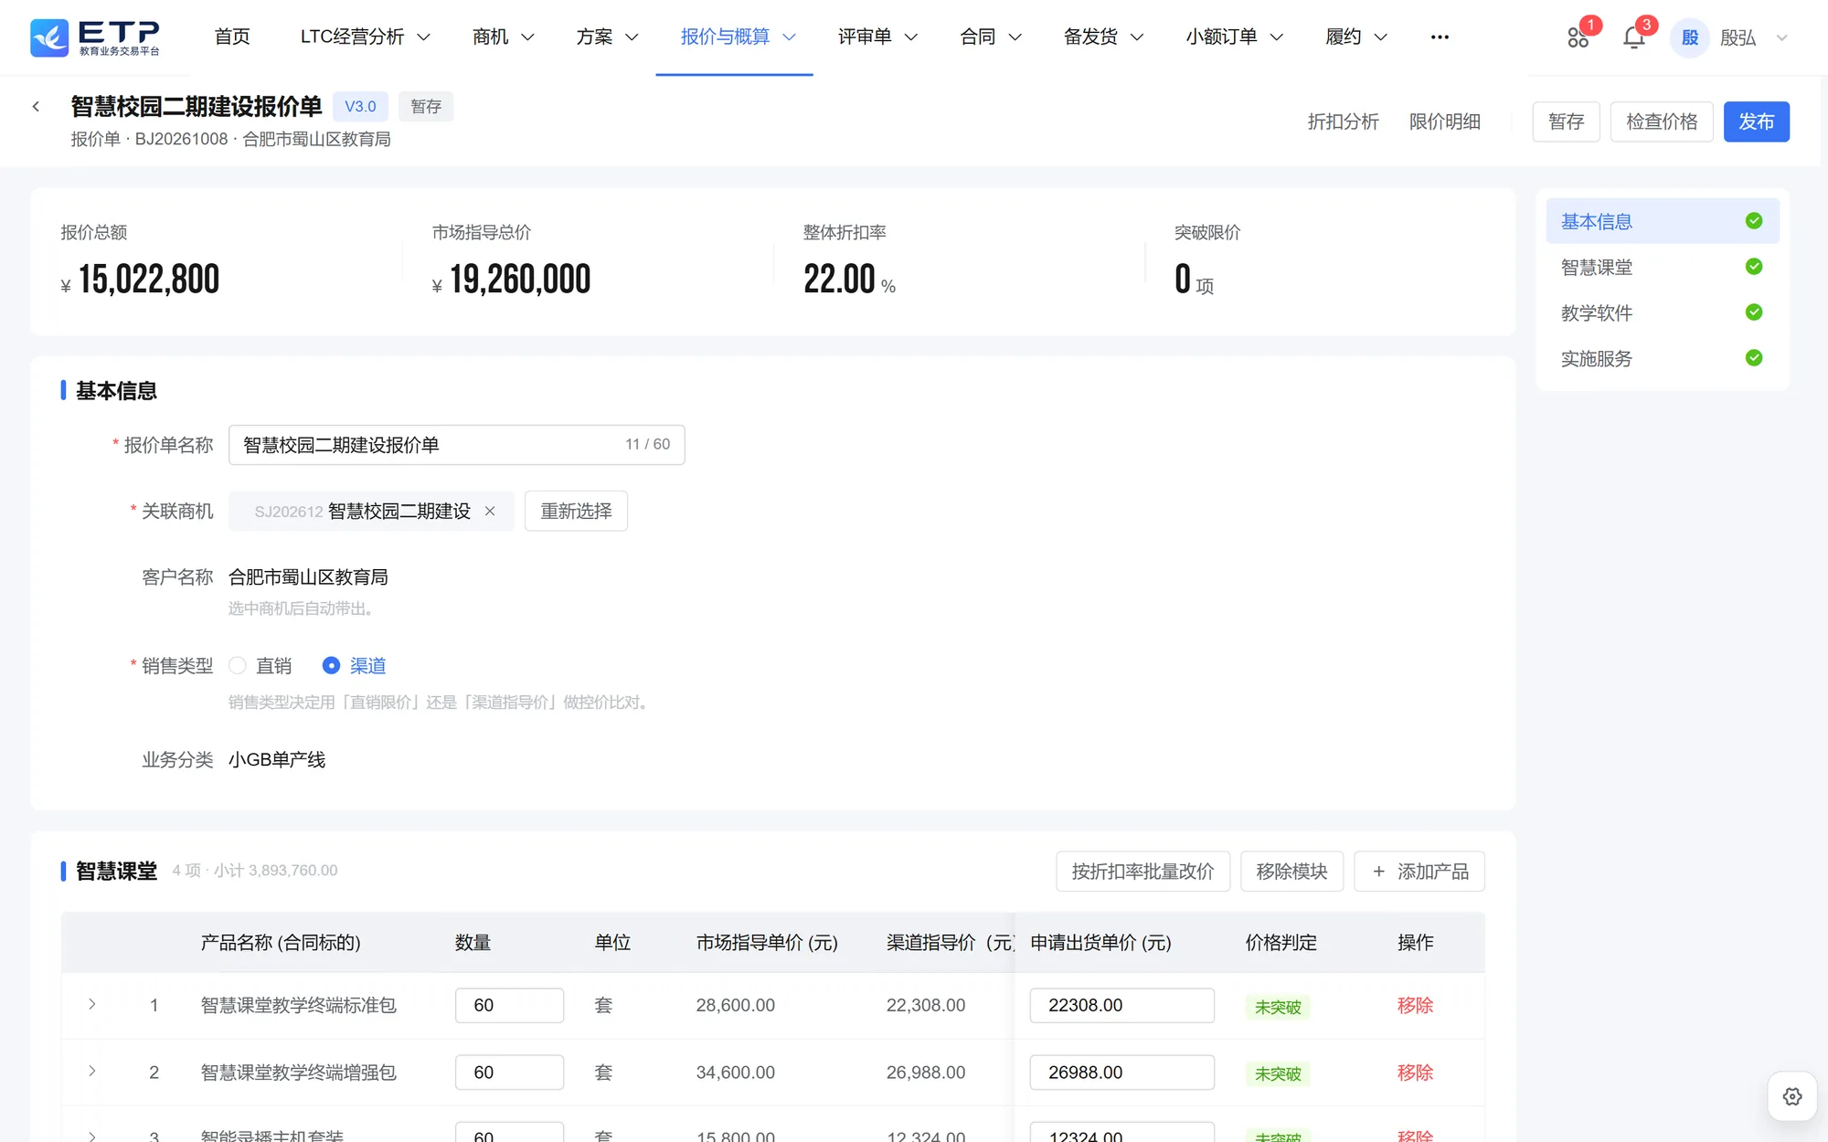Click the blue 发布 button
This screenshot has height=1142, width=1828.
click(1756, 122)
